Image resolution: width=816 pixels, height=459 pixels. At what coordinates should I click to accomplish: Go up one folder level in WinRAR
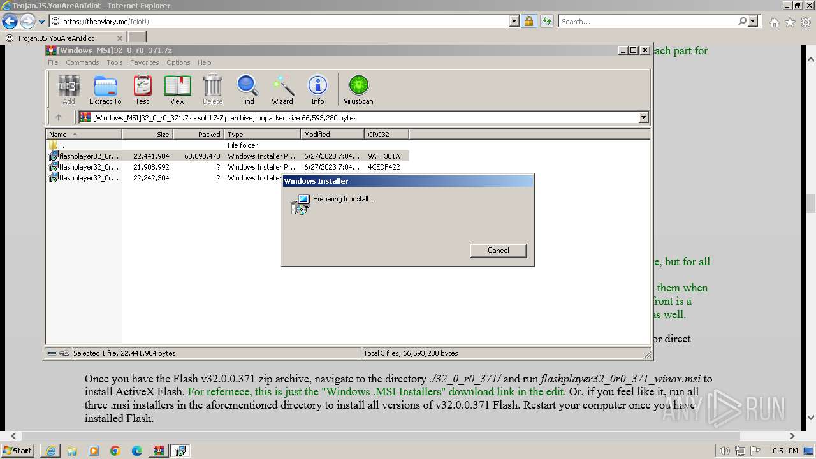[59, 117]
